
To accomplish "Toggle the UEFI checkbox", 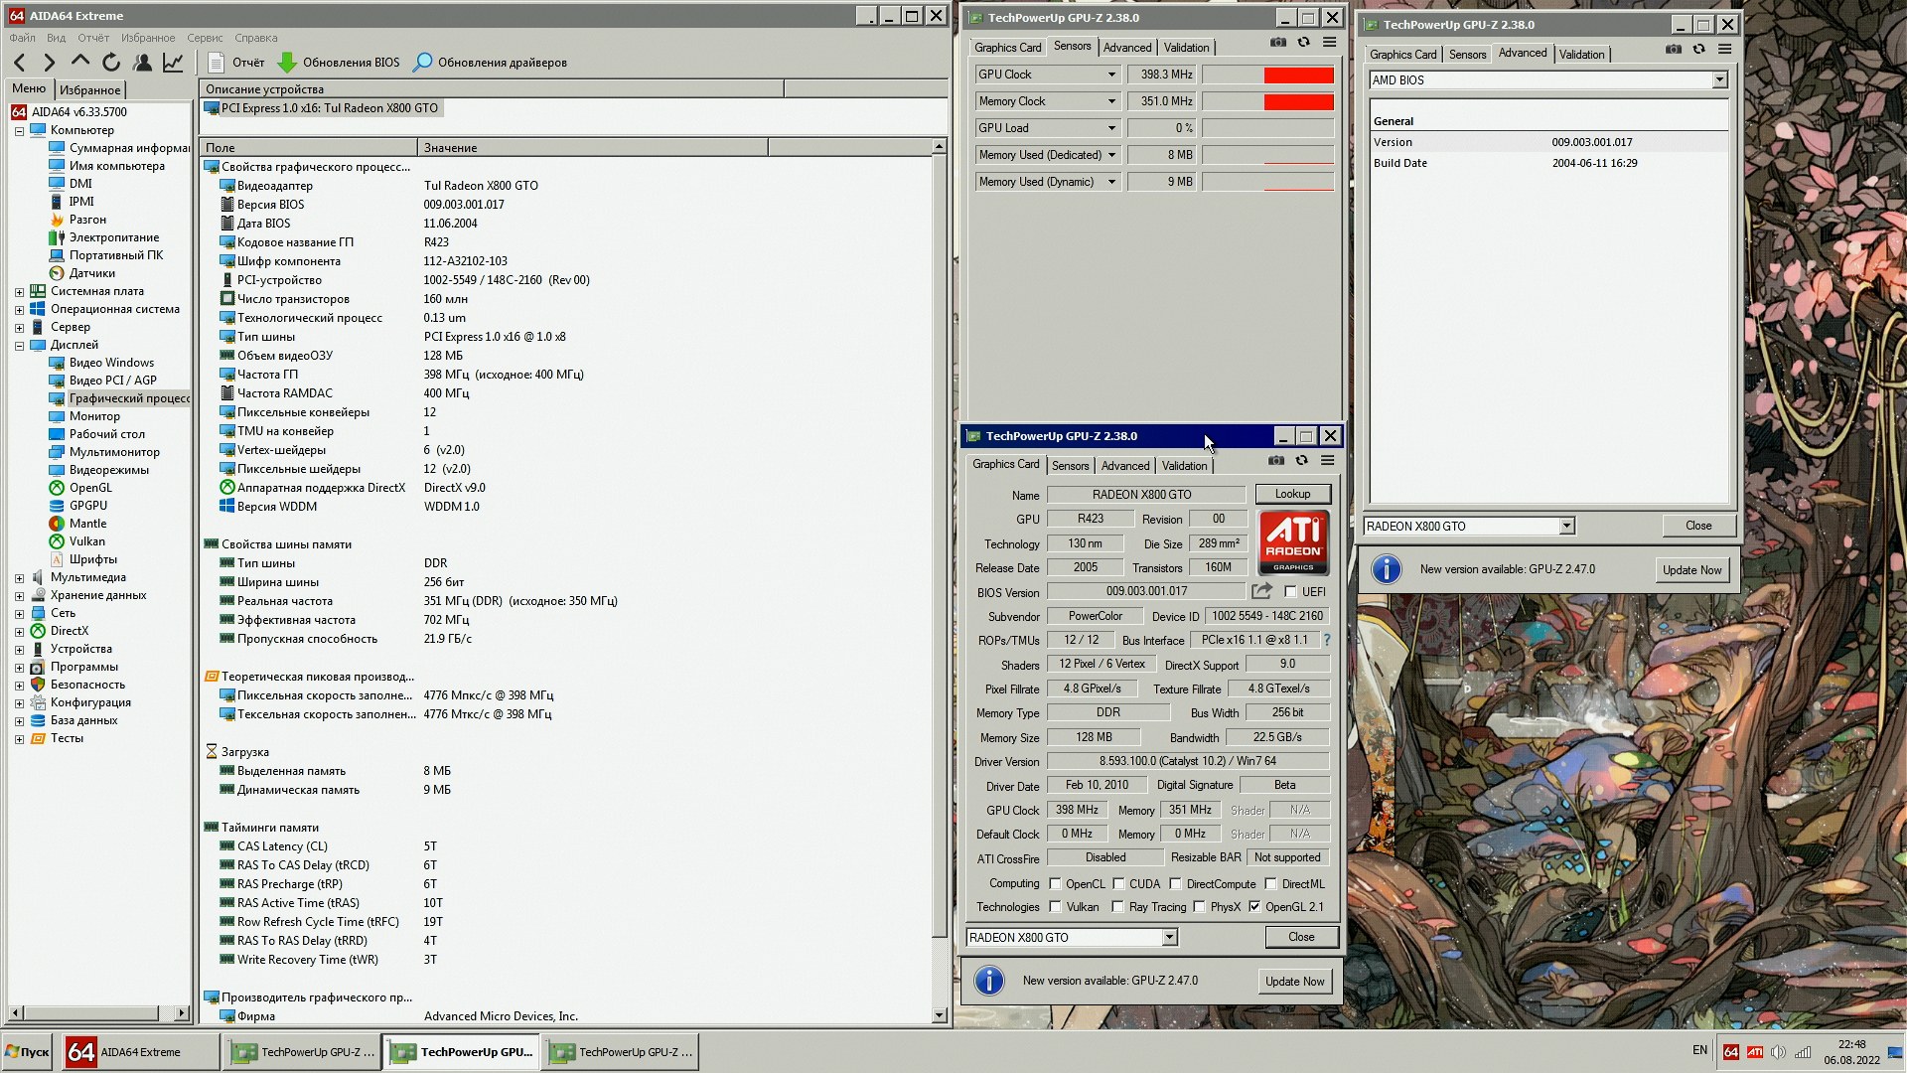I will (1291, 592).
